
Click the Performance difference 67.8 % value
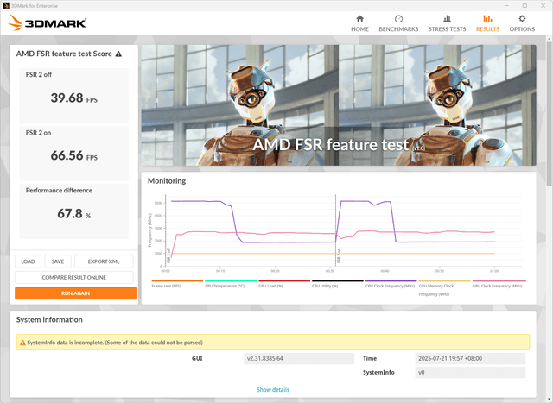point(74,213)
